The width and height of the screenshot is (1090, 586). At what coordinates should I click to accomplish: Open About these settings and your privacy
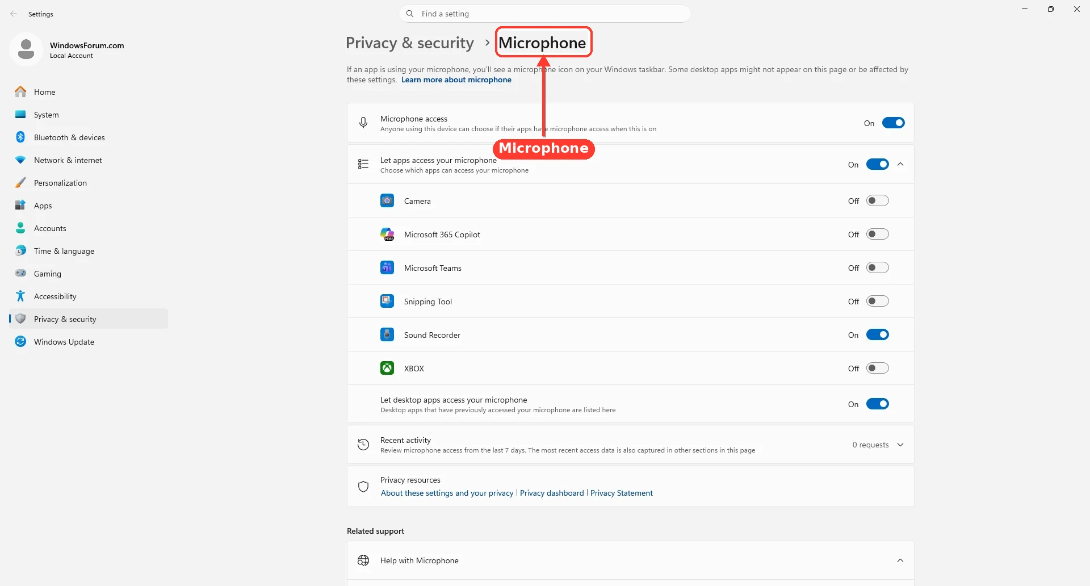[x=447, y=493]
